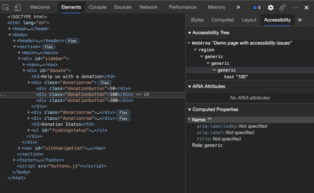Click the ellipsis actions on selected row

pos(3,95)
